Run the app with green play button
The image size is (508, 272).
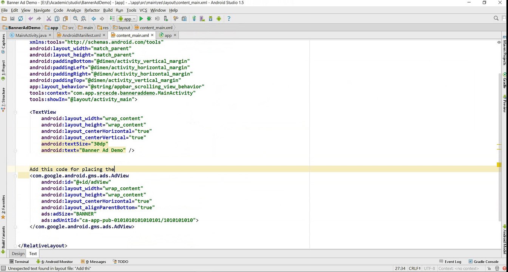pyautogui.click(x=141, y=19)
